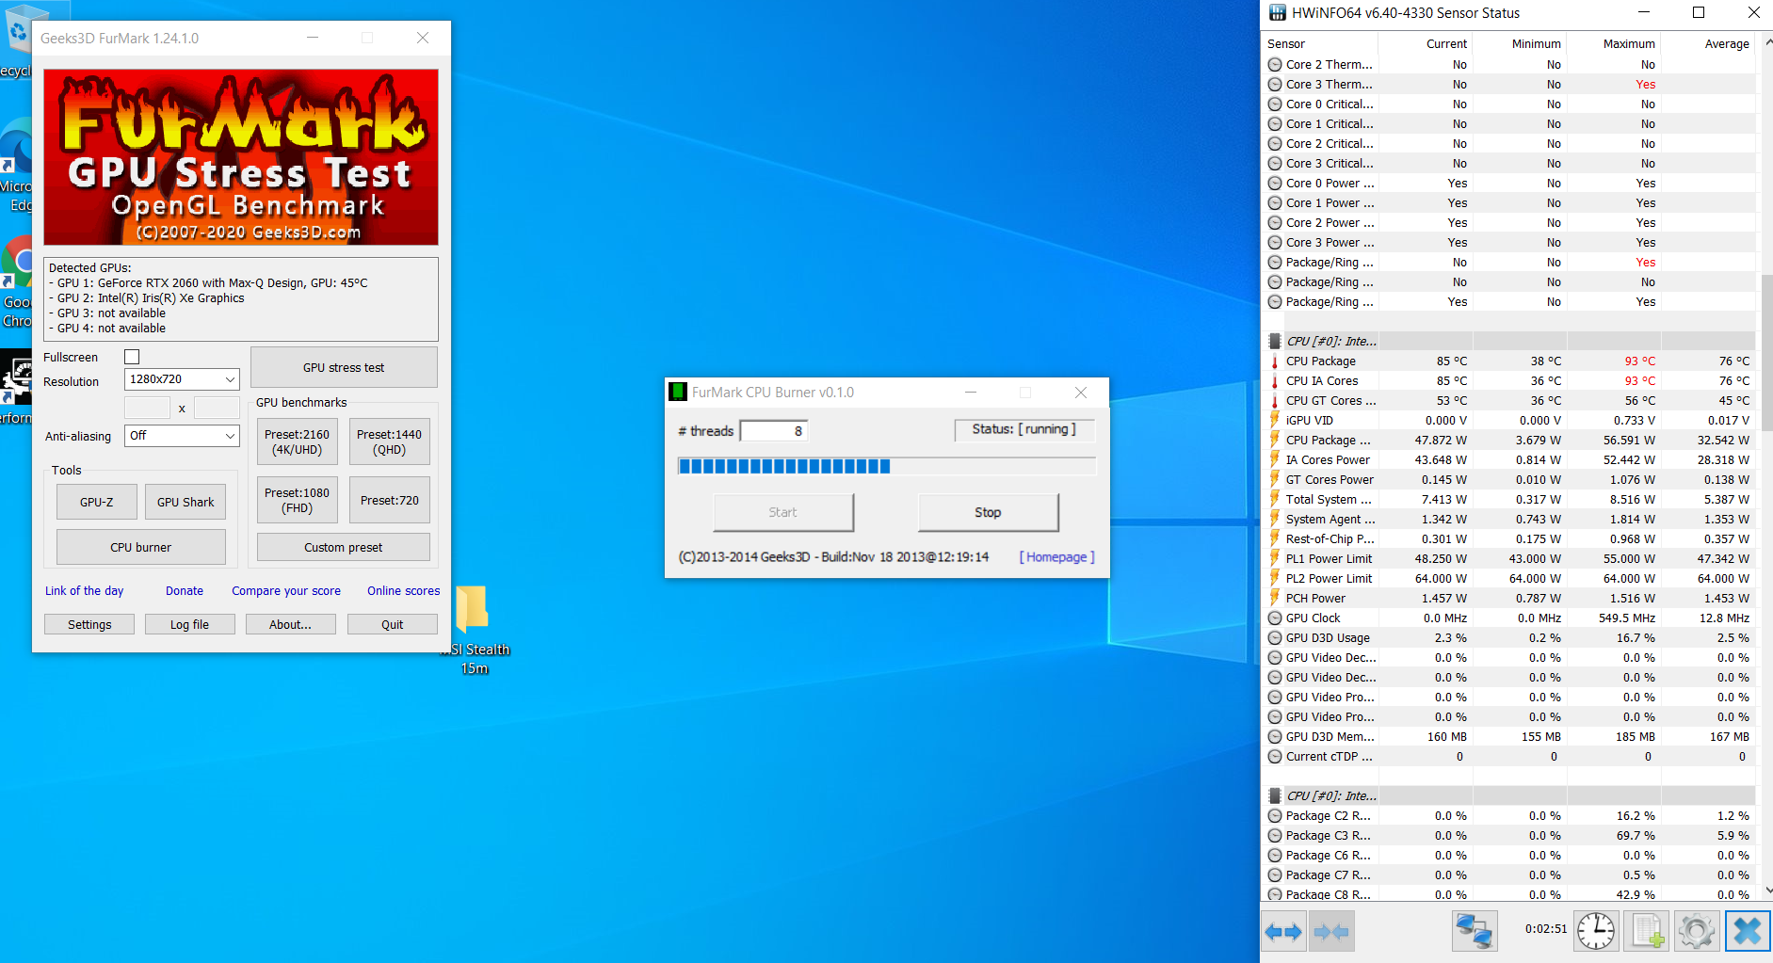Click the blue X close sensors icon
This screenshot has height=963, width=1773.
click(1747, 932)
